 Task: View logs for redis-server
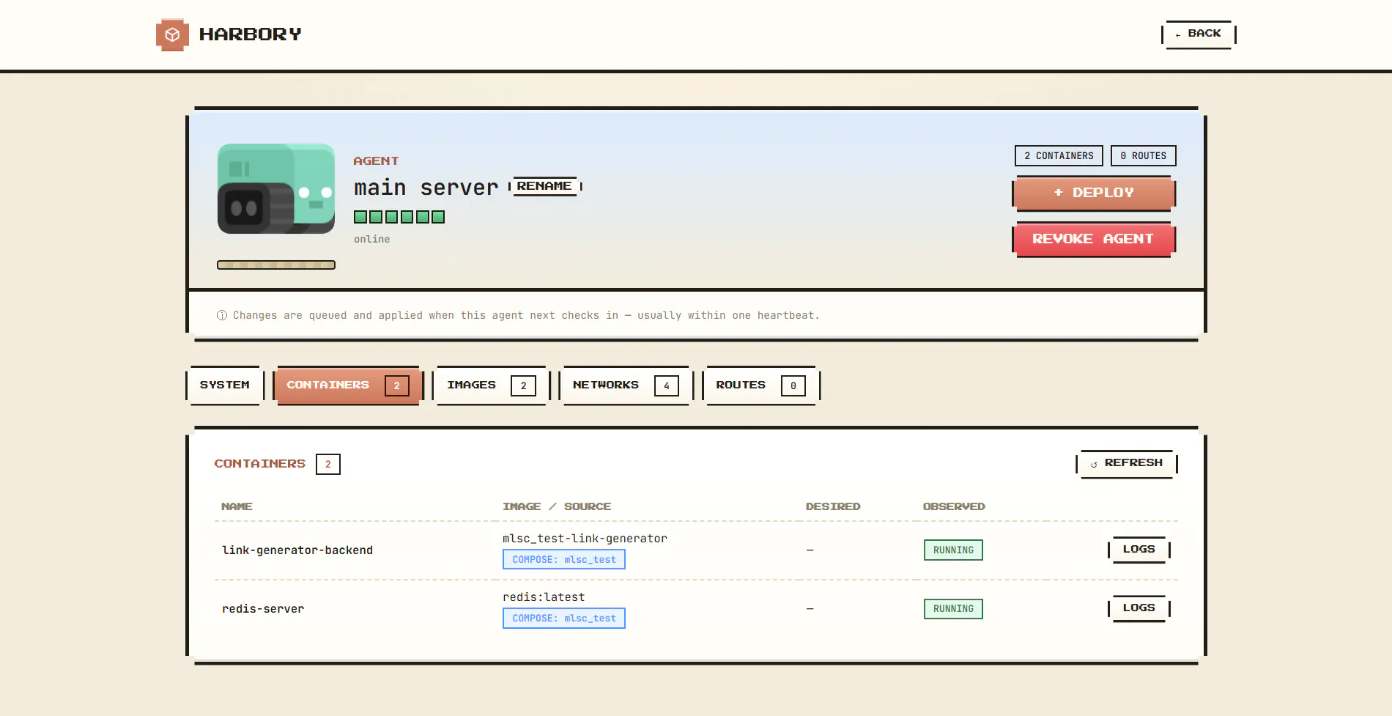(1139, 608)
